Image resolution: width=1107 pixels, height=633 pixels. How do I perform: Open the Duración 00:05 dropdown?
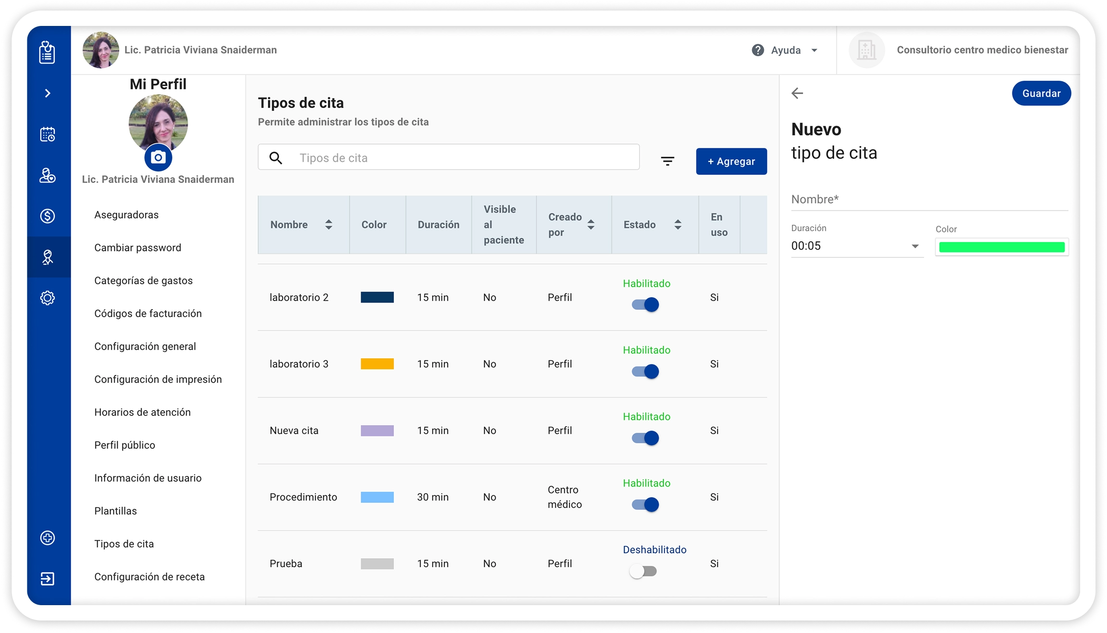click(857, 246)
